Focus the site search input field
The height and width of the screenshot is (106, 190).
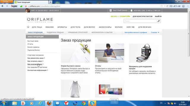(x=140, y=21)
